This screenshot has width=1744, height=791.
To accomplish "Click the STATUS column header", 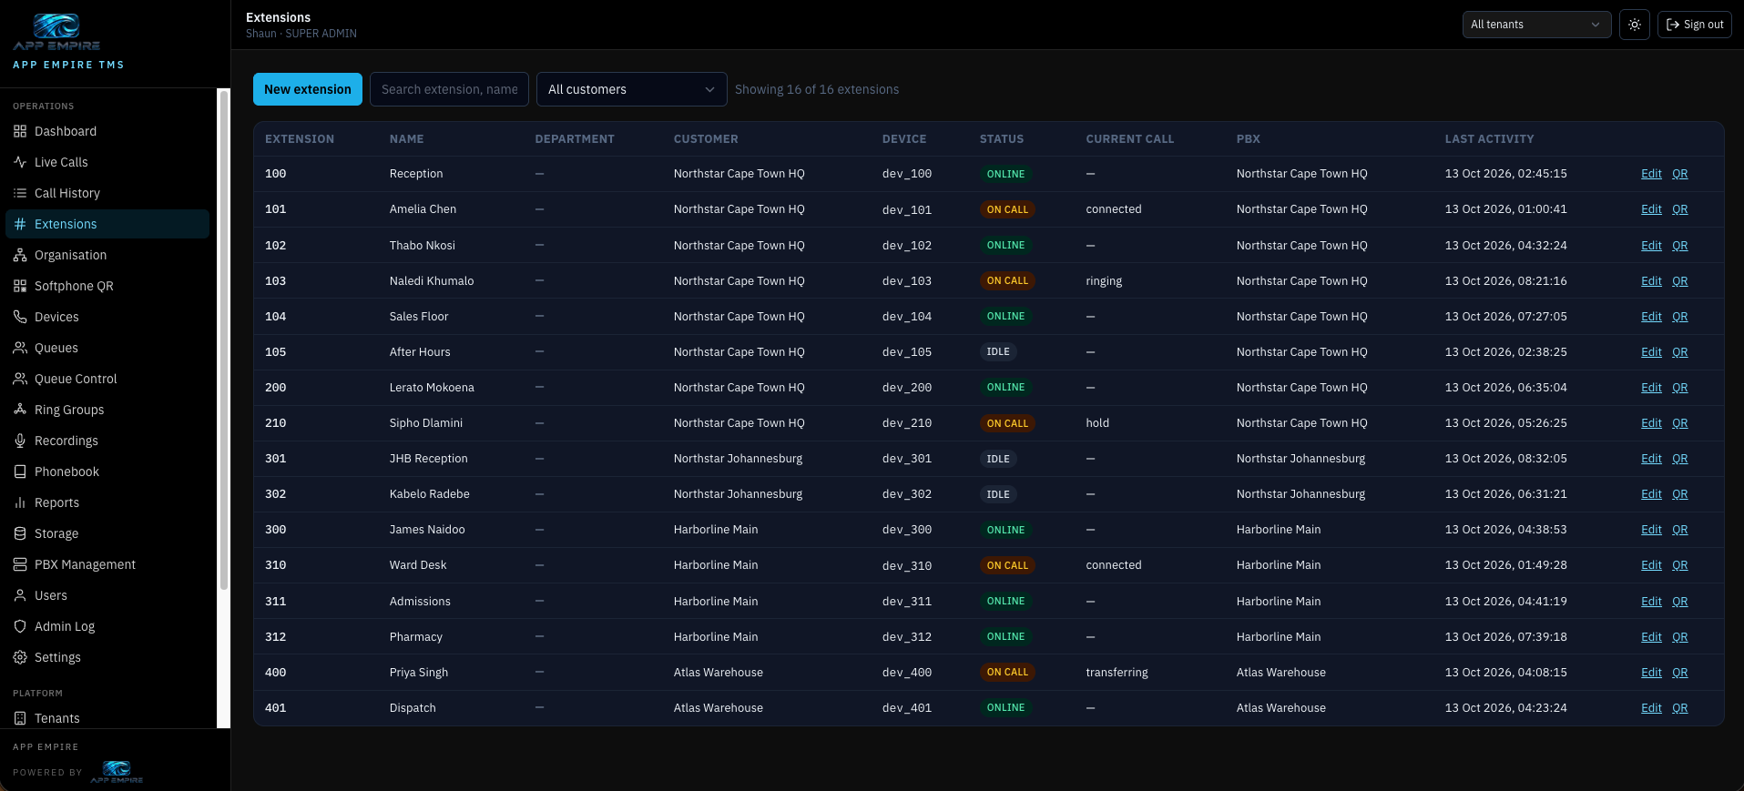I will pos(1002,139).
